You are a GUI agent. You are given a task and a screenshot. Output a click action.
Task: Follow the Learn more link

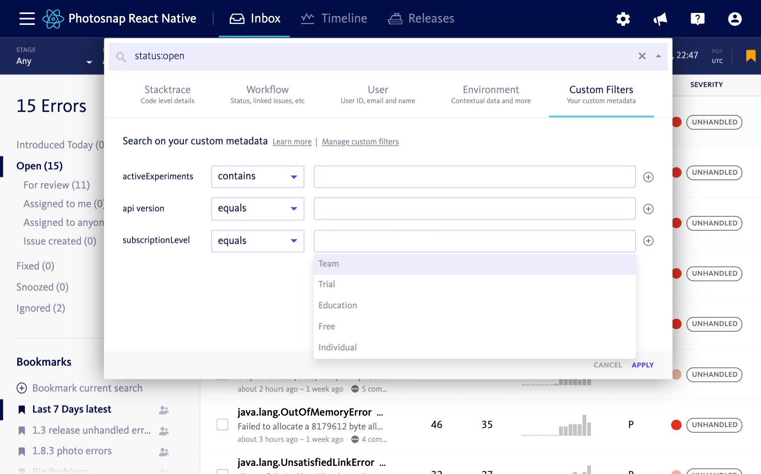[292, 142]
